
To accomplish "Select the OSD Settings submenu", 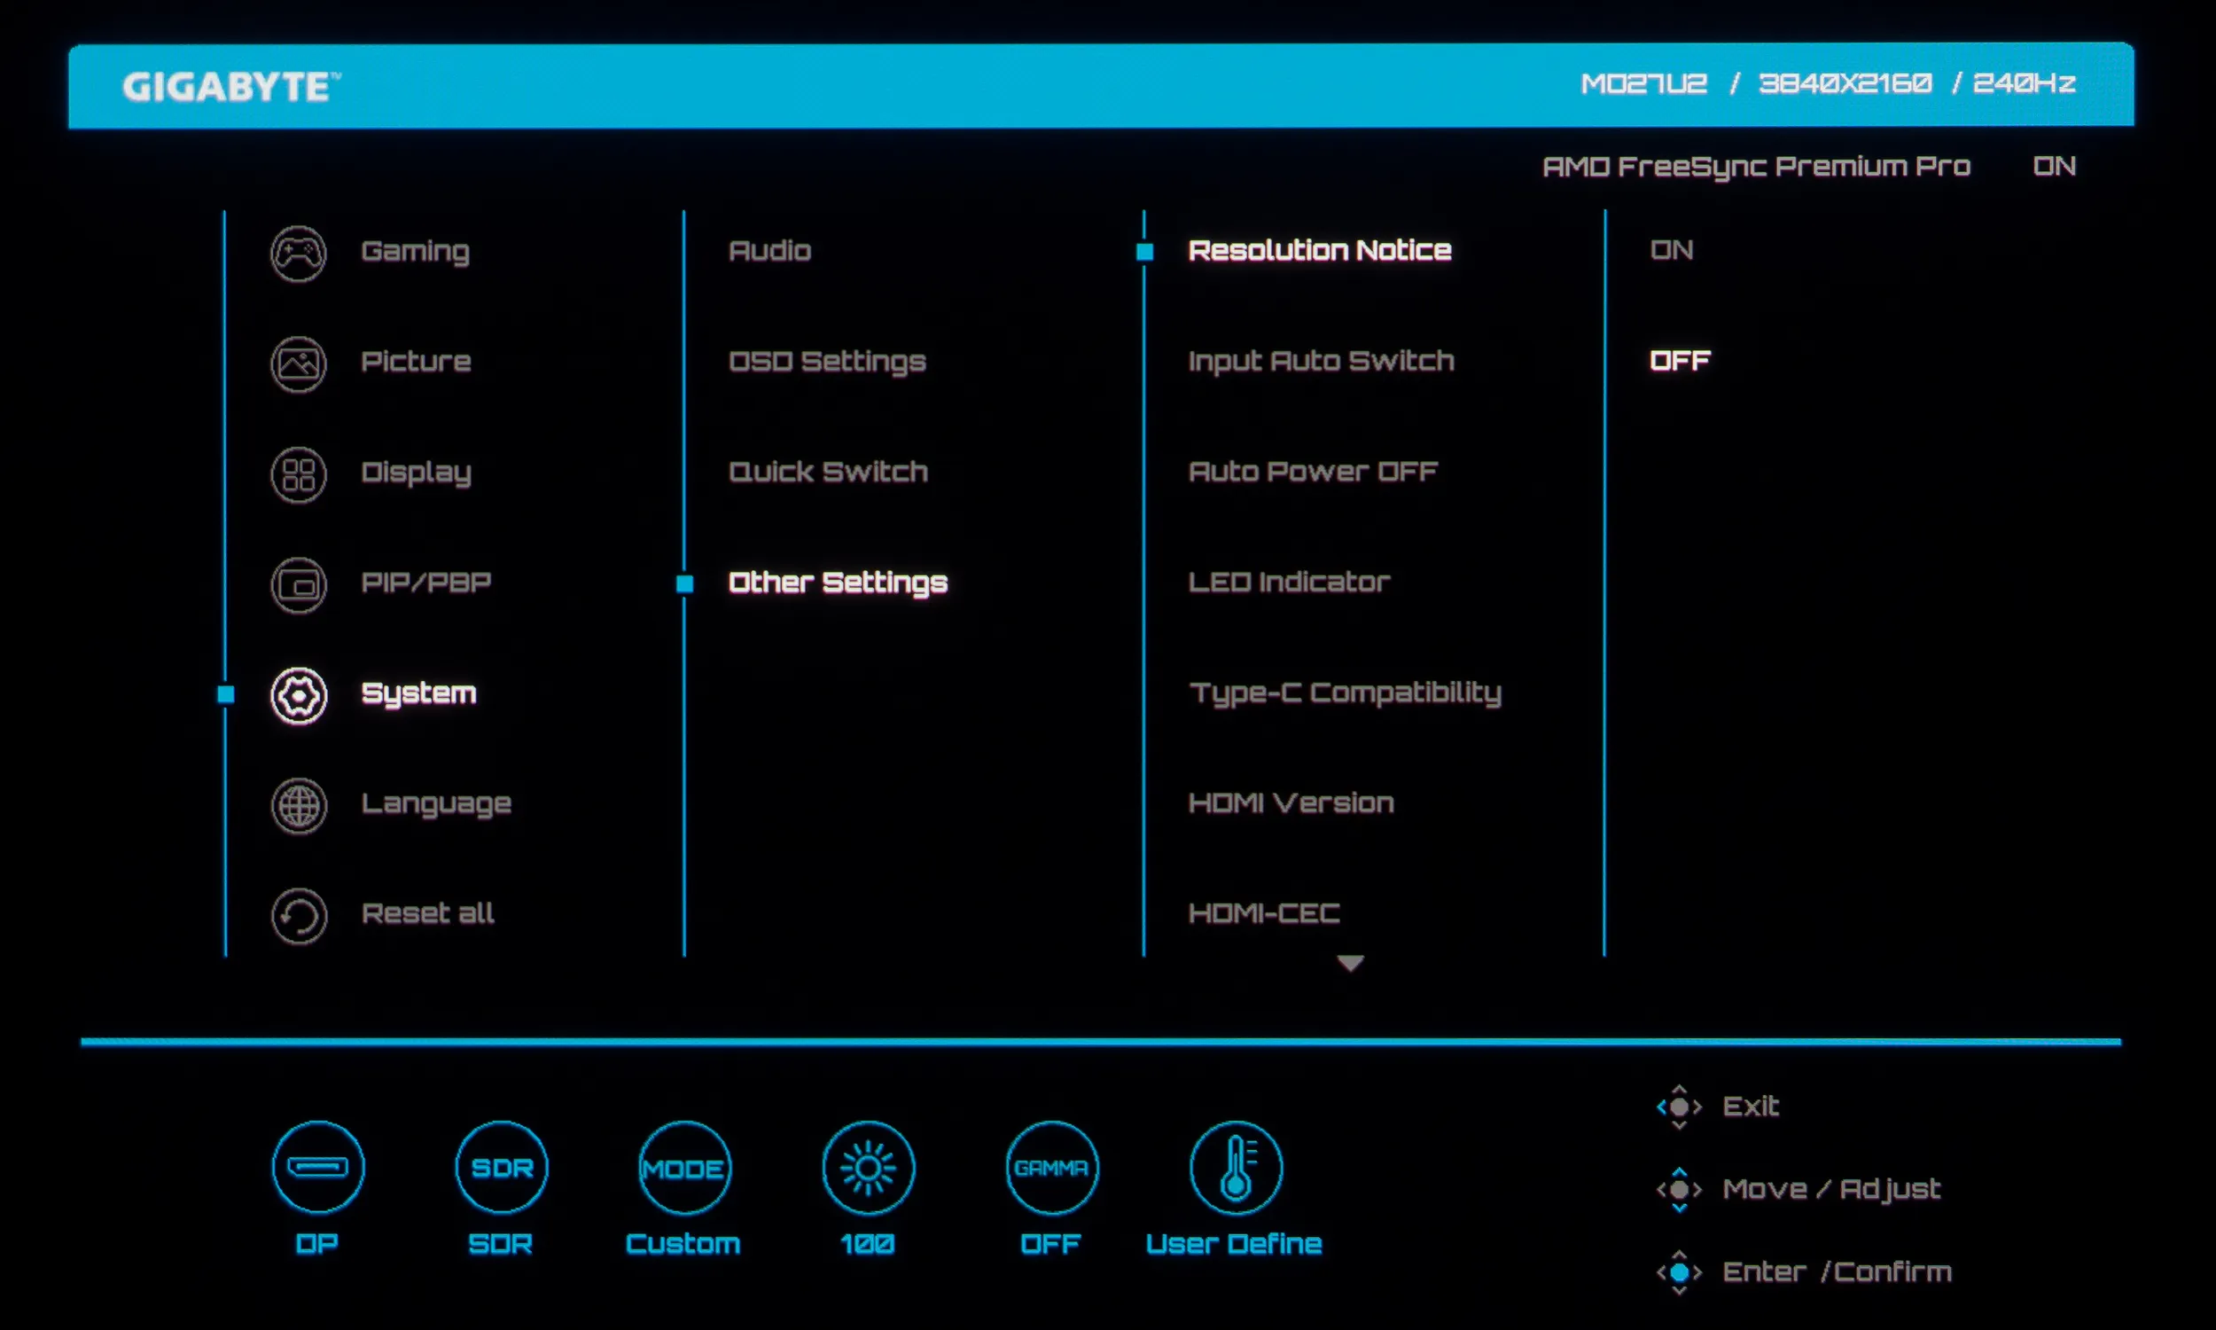I will [x=827, y=361].
